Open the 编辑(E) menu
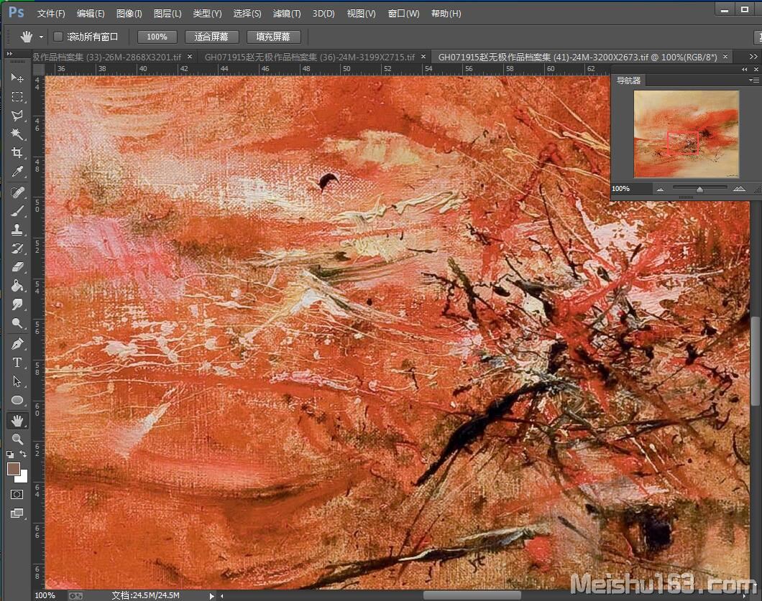 pyautogui.click(x=91, y=14)
